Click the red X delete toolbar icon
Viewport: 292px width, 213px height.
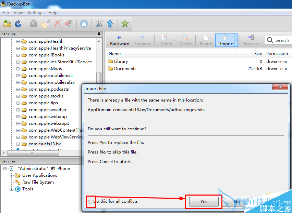point(58,24)
